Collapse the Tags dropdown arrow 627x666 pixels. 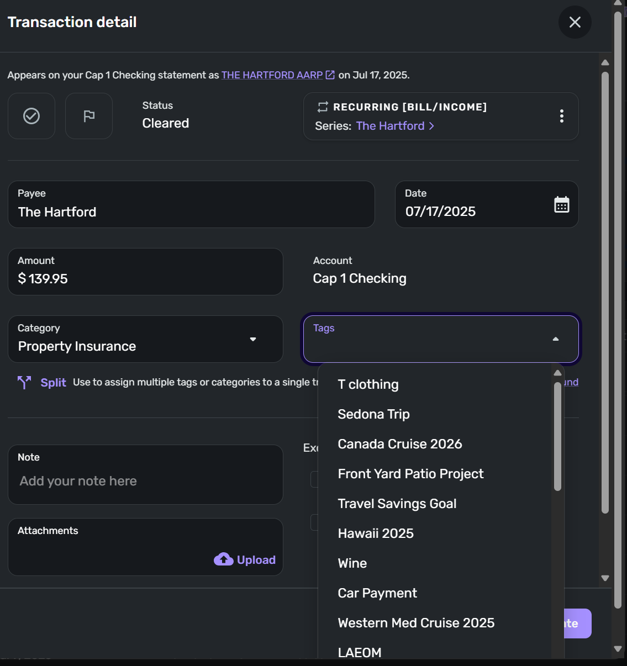pyautogui.click(x=556, y=339)
